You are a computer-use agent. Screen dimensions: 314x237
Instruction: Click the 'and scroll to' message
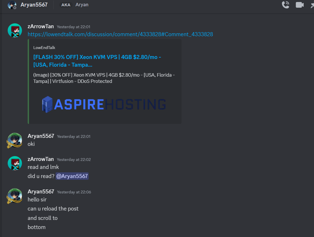[43, 218]
